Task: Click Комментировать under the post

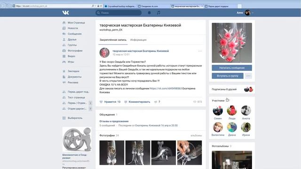Action: 139,102
